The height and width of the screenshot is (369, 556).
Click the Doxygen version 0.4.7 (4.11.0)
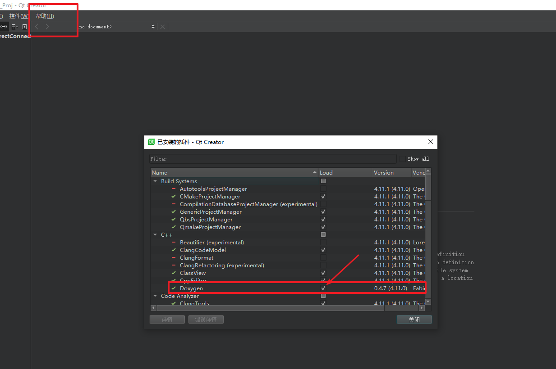pos(391,288)
